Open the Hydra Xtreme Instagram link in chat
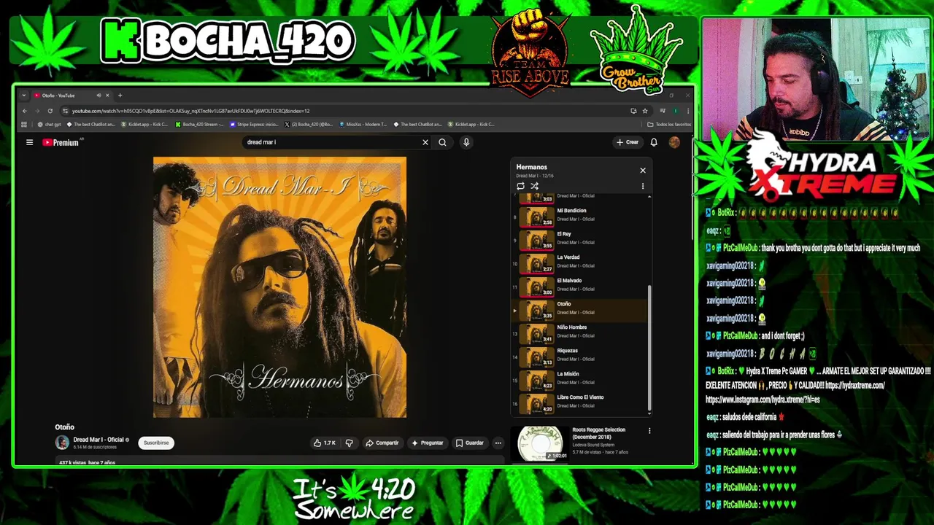This screenshot has width=934, height=525. (763, 400)
